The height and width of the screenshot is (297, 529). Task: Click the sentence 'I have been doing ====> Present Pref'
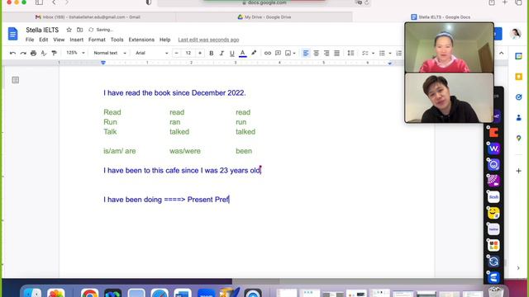166,200
